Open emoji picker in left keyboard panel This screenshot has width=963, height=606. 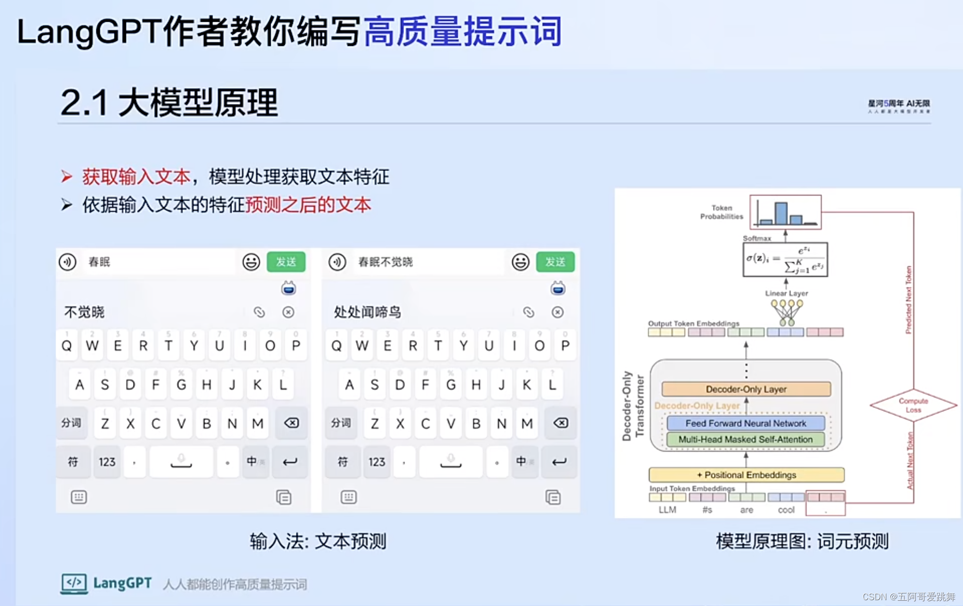point(251,262)
